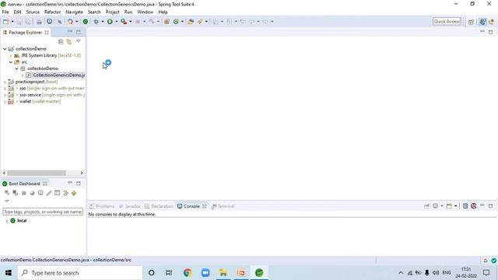Screen dimensions: 498x280
Task: Click the Display Selected Console icon
Action: [x=436, y=206]
